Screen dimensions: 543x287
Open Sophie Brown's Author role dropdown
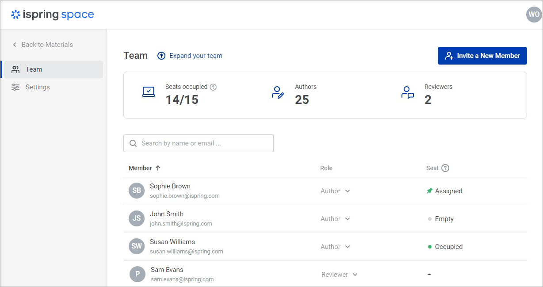pyautogui.click(x=335, y=191)
